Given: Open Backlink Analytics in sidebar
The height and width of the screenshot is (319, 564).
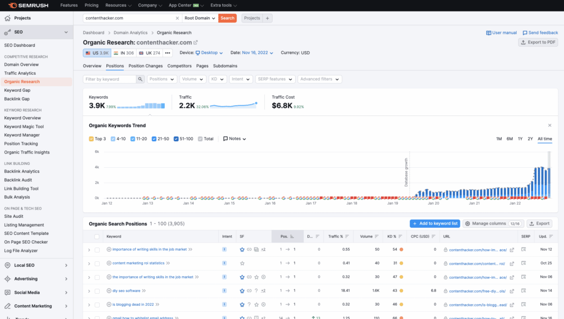Looking at the screenshot, I should click(21, 172).
